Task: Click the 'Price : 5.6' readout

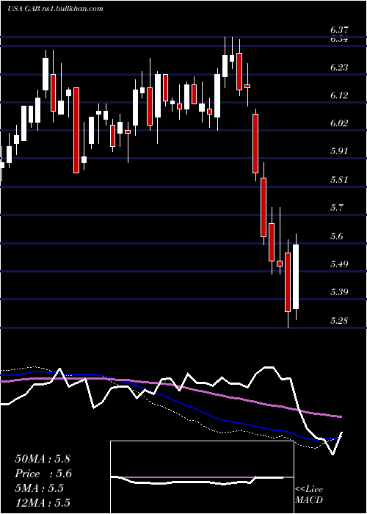Action: point(43,474)
